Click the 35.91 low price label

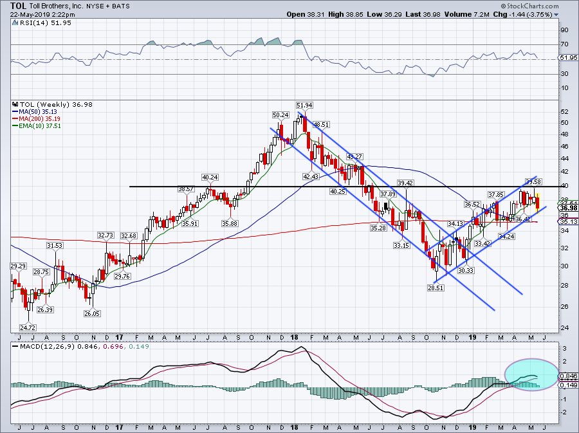(x=190, y=223)
